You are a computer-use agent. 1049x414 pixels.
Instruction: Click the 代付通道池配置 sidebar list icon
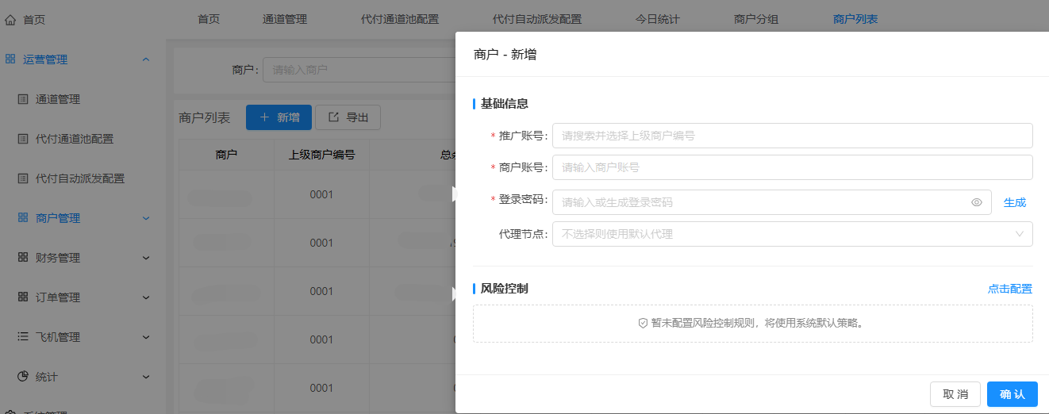click(23, 139)
